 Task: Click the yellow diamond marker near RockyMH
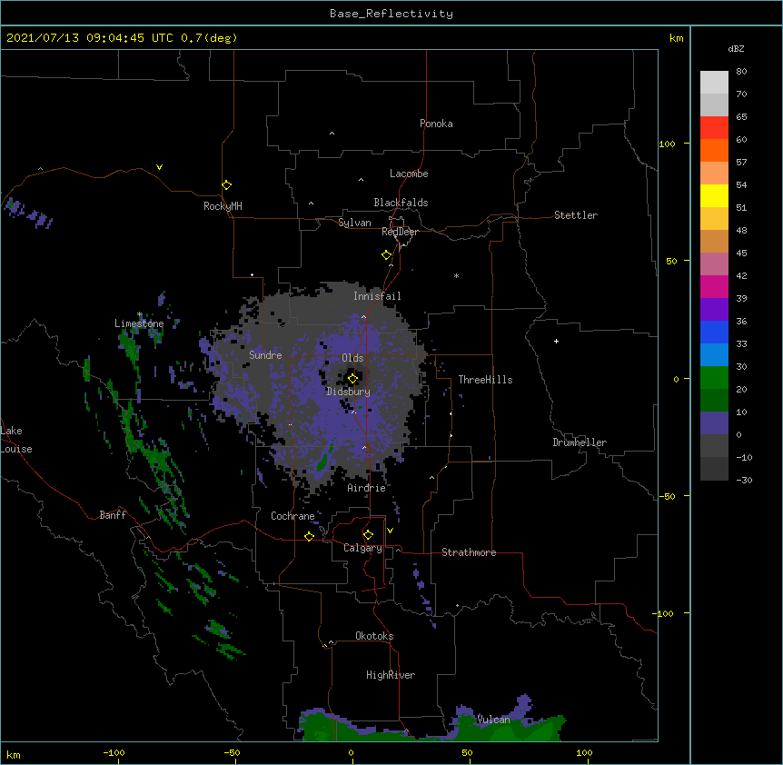coord(226,185)
